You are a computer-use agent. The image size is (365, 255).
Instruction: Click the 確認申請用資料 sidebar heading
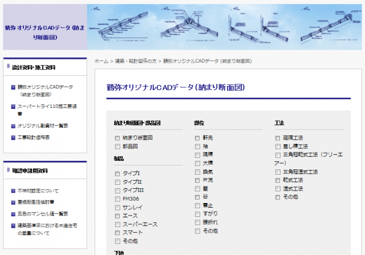30,171
